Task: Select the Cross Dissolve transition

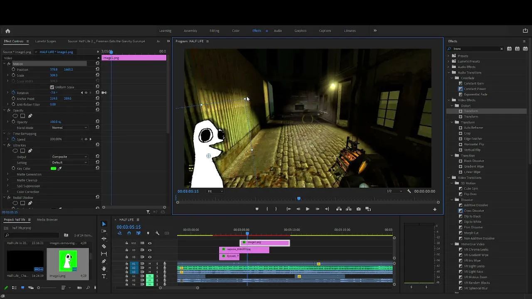Action: pos(474,211)
